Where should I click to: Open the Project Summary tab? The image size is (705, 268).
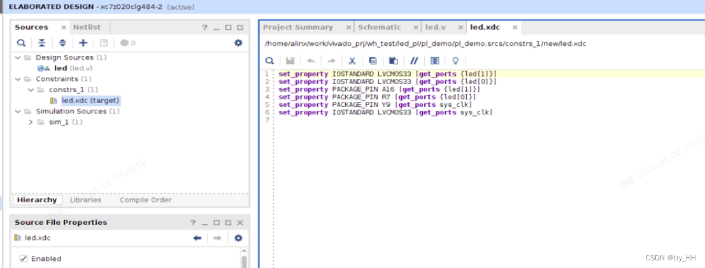(x=297, y=27)
